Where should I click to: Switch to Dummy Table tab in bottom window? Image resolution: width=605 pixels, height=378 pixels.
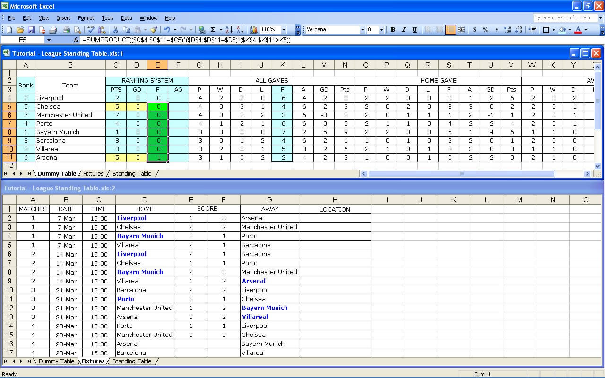pyautogui.click(x=56, y=361)
